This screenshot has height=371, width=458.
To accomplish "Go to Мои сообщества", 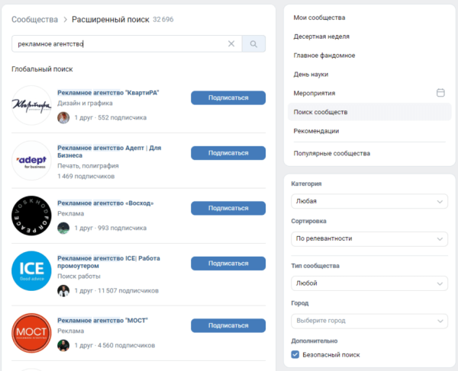I will pyautogui.click(x=319, y=18).
